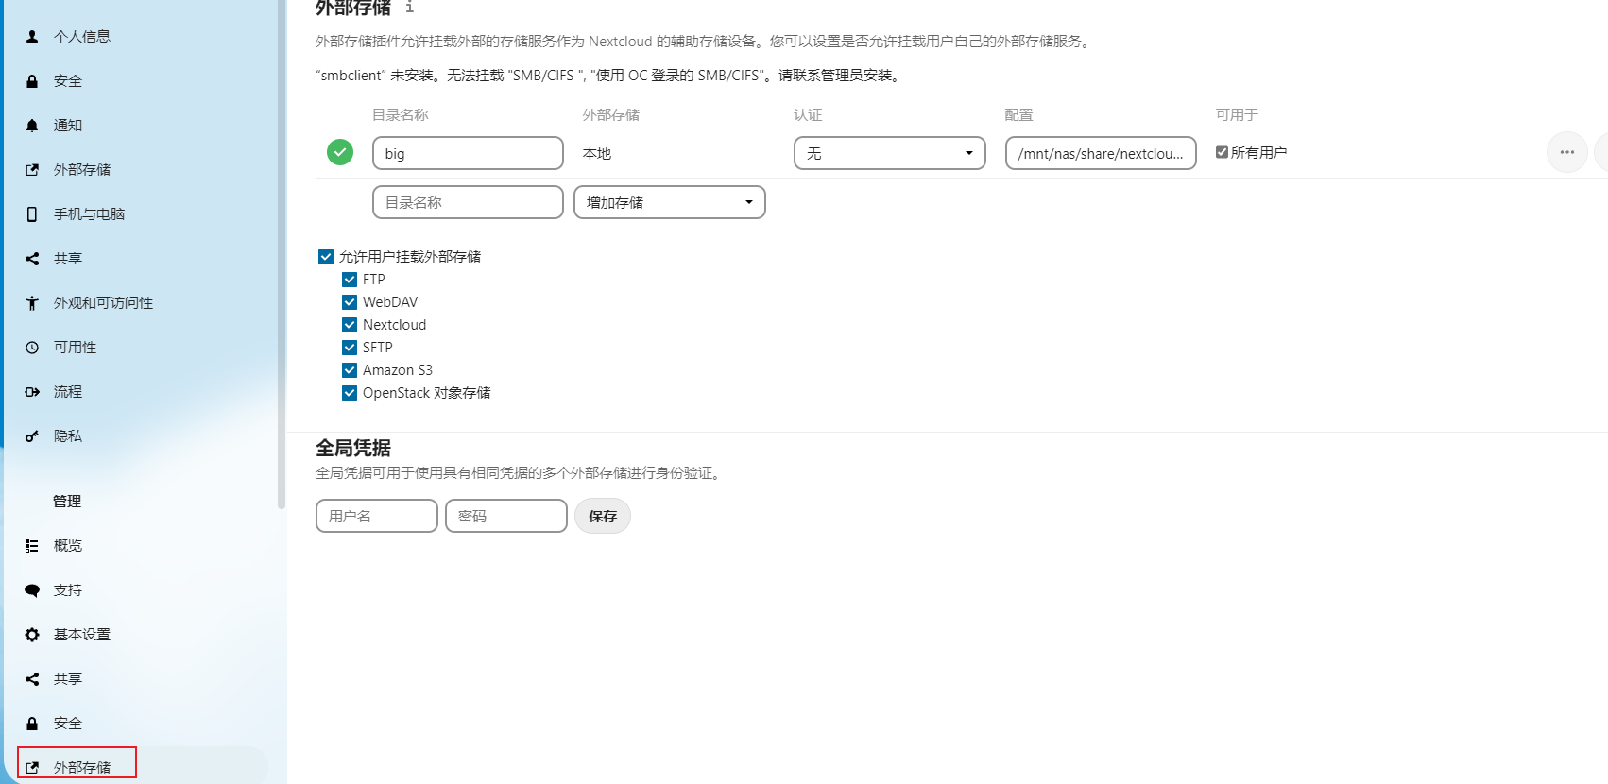
Task: Click the key icon for 隐私
Action: click(x=32, y=436)
